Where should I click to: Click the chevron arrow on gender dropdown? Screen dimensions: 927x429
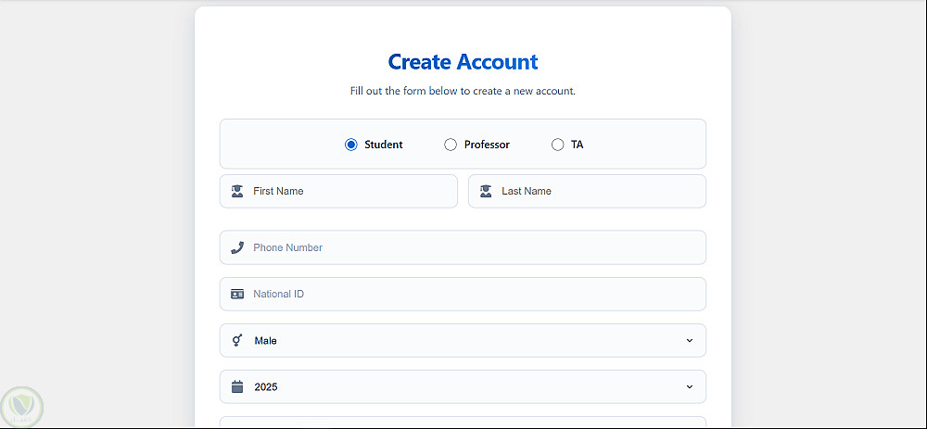(x=689, y=340)
